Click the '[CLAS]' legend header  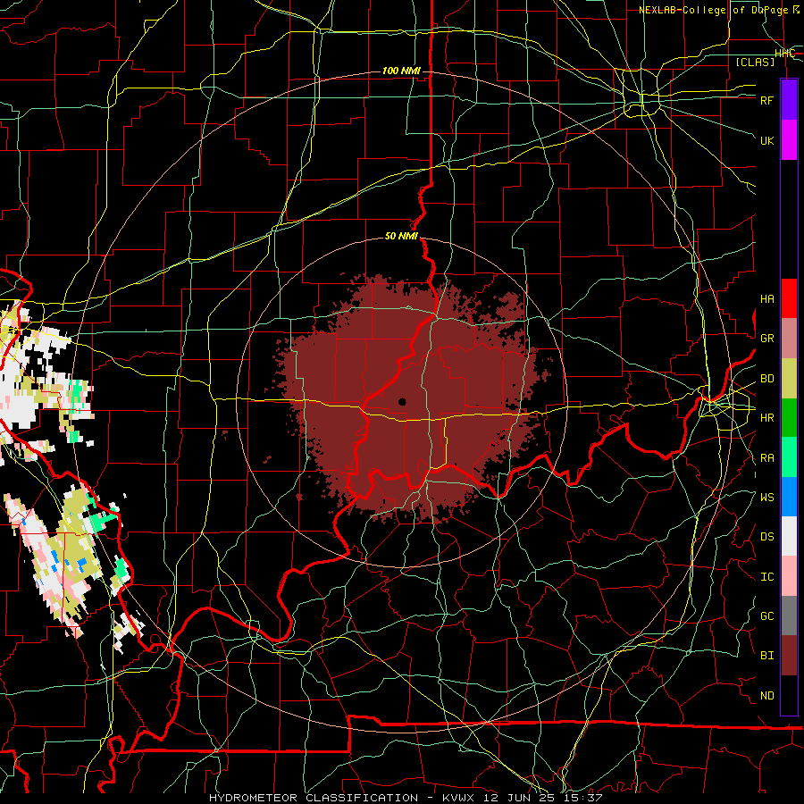(x=755, y=62)
